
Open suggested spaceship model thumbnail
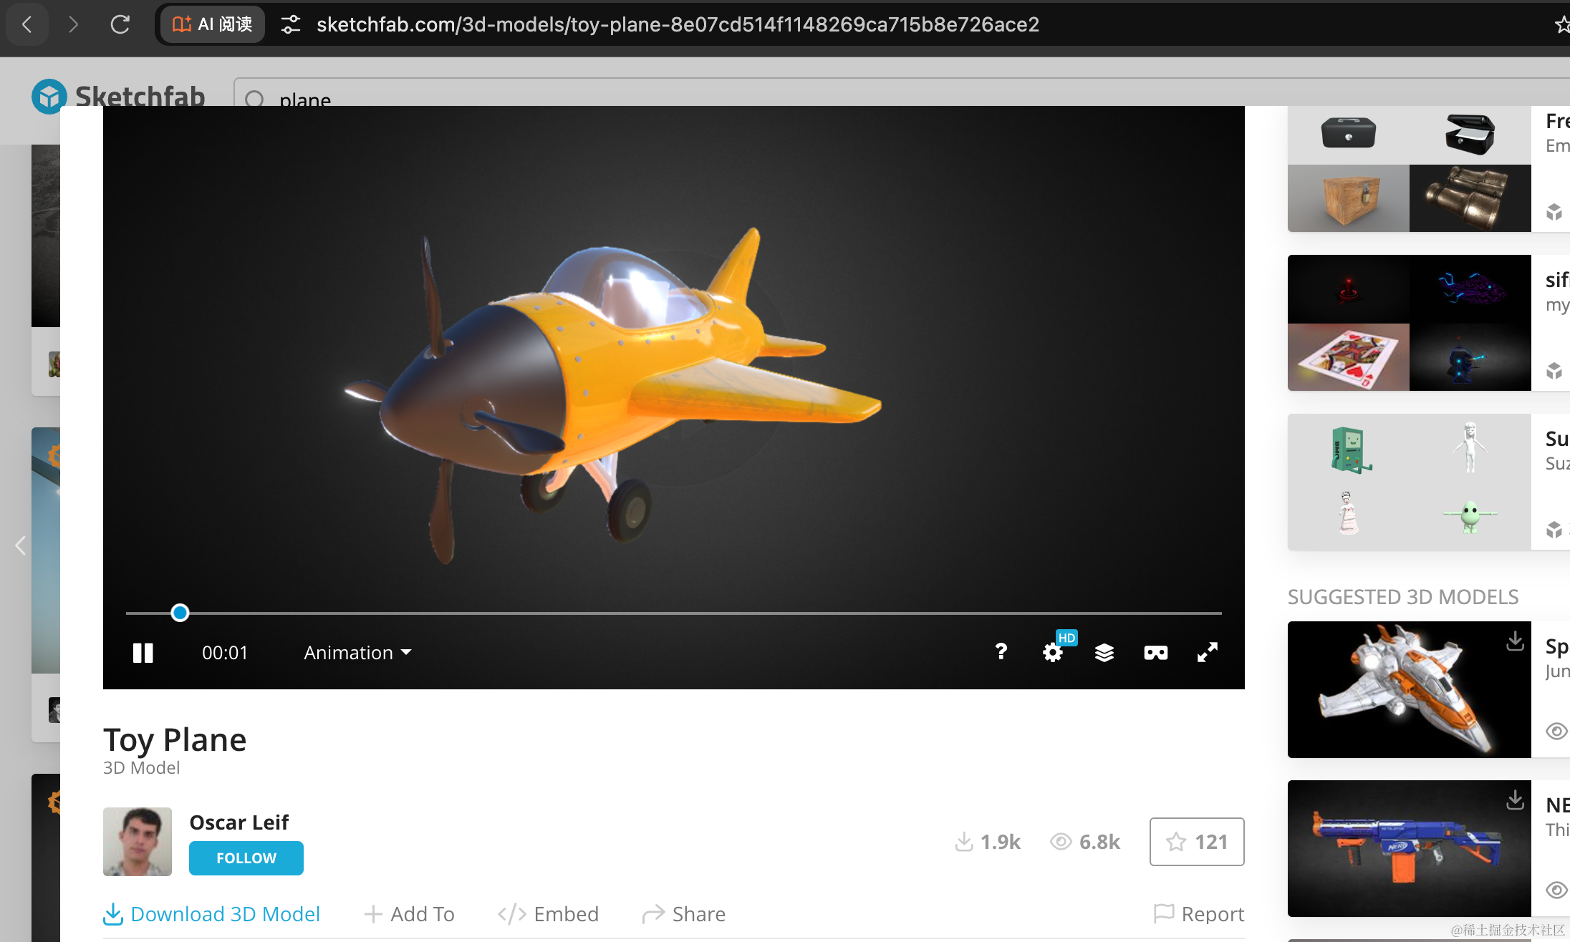1409,689
